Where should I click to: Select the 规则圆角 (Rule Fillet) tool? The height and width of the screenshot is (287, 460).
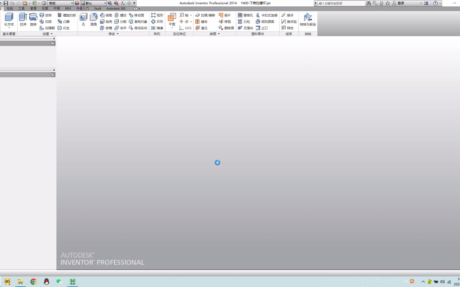[265, 22]
